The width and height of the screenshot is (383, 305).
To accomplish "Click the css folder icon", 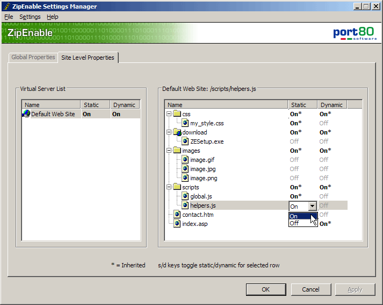I will pyautogui.click(x=177, y=114).
